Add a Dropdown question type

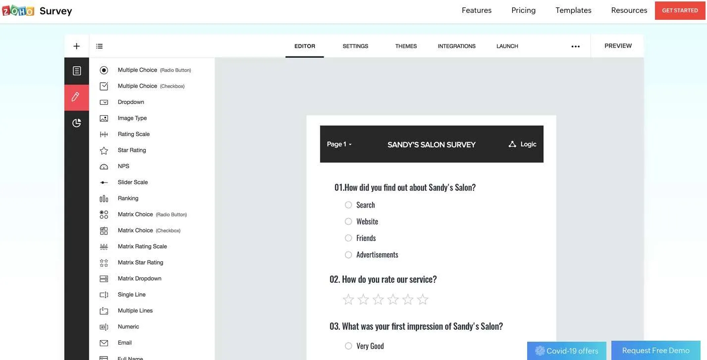pos(131,102)
